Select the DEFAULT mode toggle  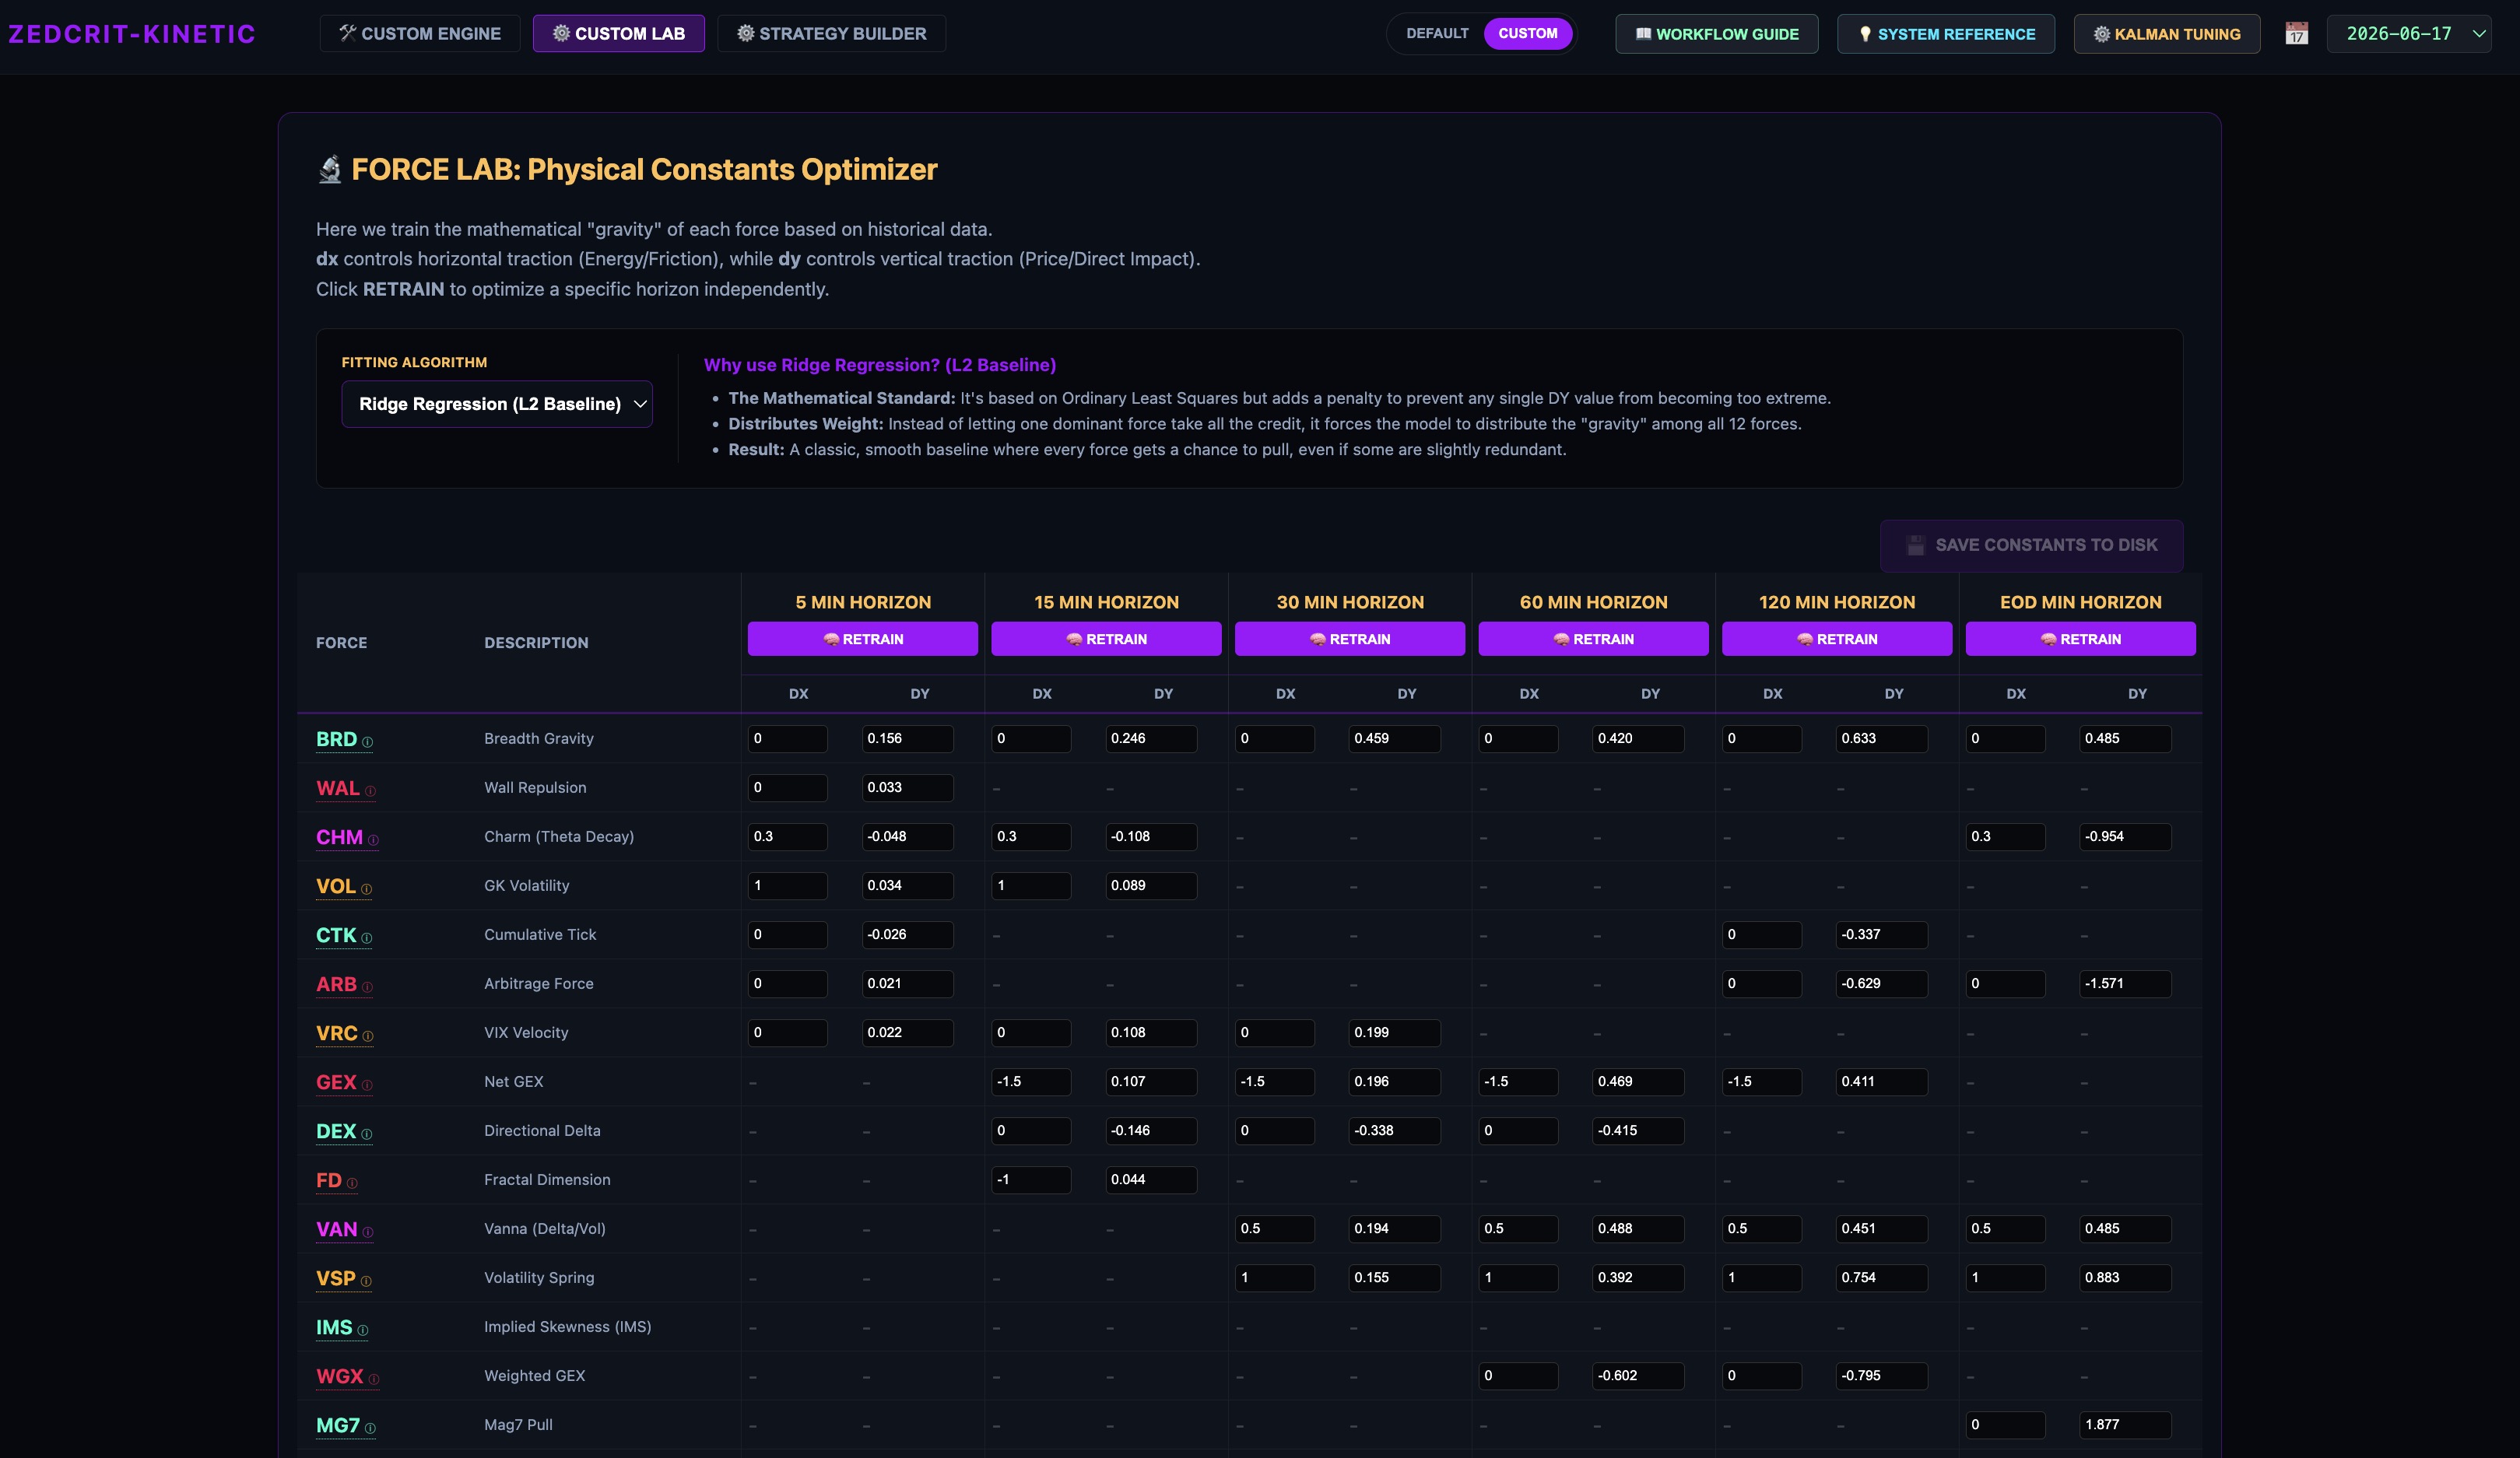1437,33
